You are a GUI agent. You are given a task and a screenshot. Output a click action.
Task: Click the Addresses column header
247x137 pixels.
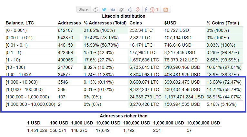69,23
